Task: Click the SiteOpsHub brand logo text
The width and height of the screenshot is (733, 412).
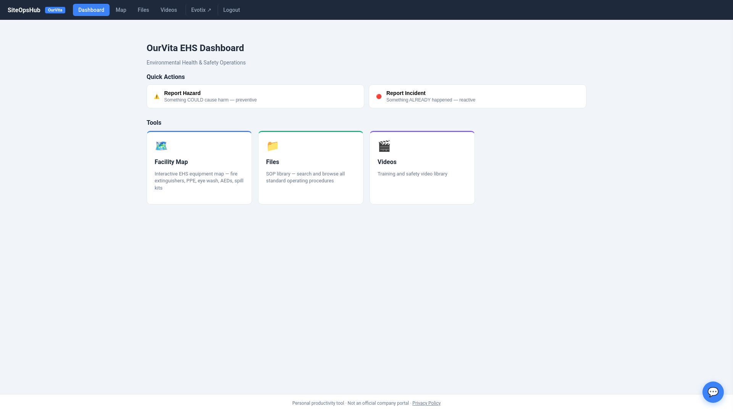Action: point(24,10)
